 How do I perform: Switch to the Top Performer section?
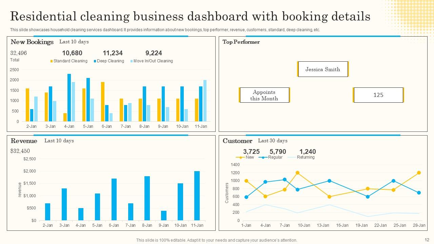[x=241, y=42]
